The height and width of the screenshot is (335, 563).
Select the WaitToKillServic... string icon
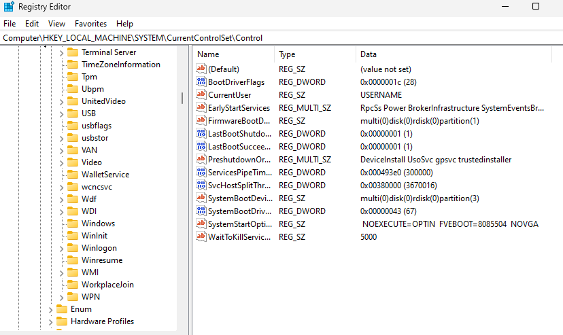coord(201,236)
